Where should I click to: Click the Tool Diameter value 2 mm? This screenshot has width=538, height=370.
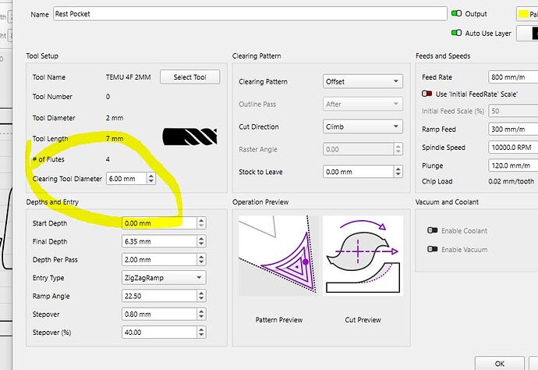[x=115, y=118]
